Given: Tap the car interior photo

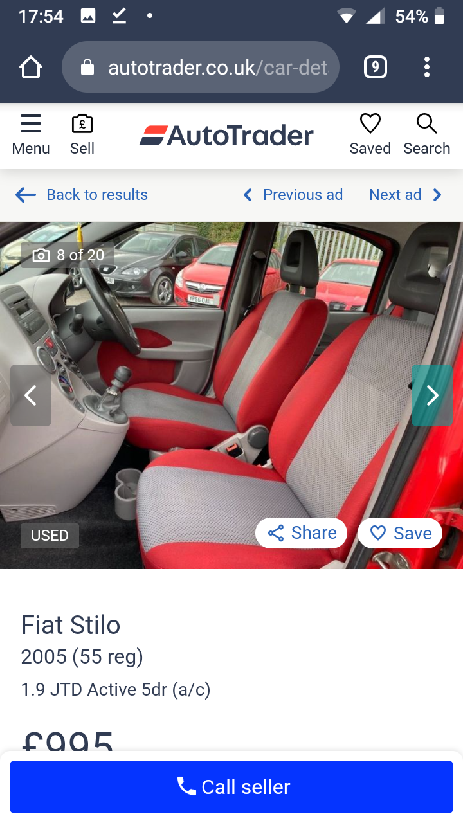Looking at the screenshot, I should pos(232,395).
